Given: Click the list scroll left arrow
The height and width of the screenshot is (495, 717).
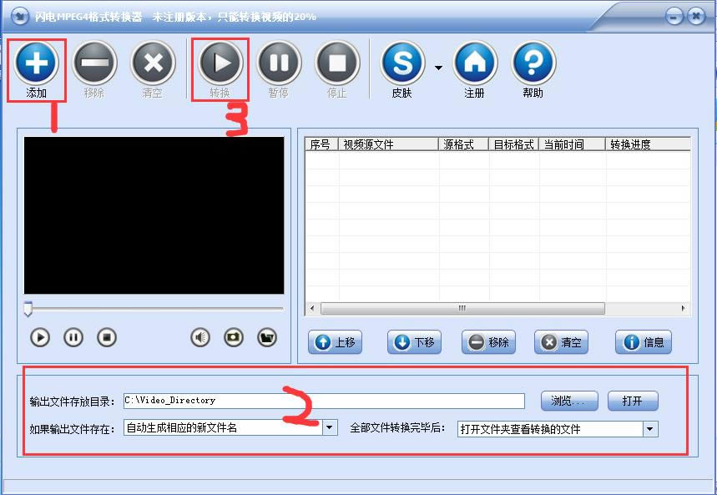Looking at the screenshot, I should click(312, 308).
